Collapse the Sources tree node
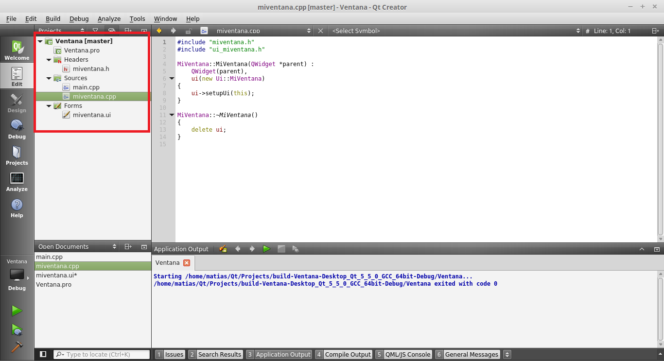Screen dimensions: 664x361 pyautogui.click(x=49, y=78)
